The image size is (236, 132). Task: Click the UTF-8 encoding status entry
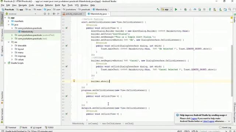[195, 131]
